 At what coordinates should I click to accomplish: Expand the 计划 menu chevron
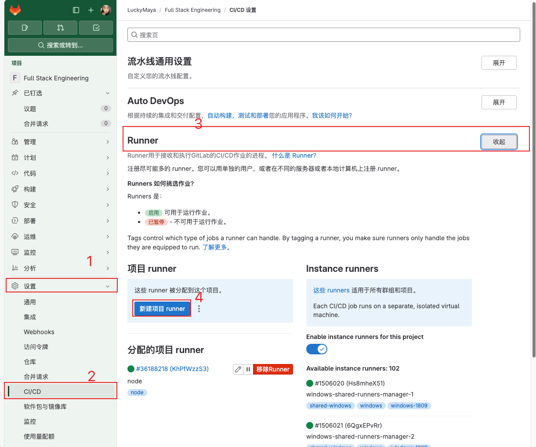(108, 158)
